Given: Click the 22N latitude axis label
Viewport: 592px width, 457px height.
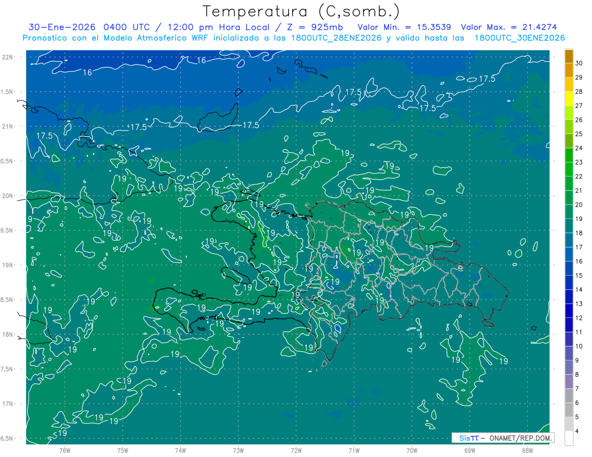Looking at the screenshot, I should click(x=8, y=57).
